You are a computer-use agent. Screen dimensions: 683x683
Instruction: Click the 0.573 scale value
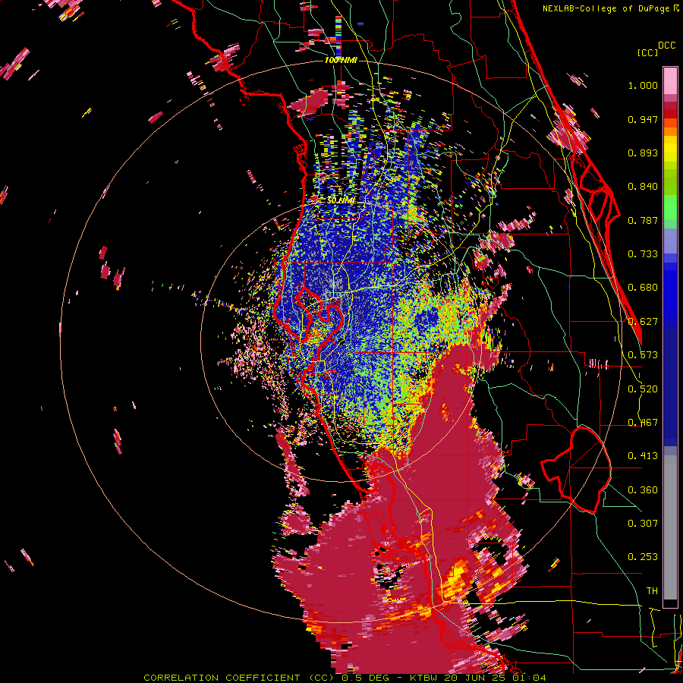coord(643,355)
